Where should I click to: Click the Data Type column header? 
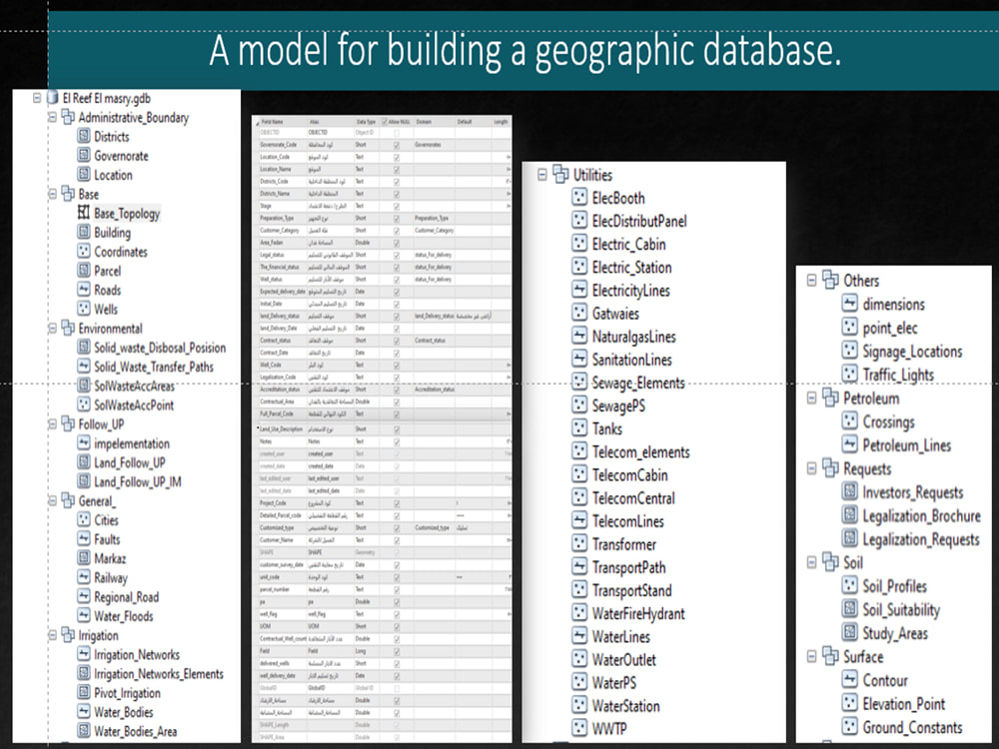tap(367, 122)
